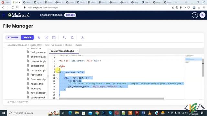
Task: Open the SiteGround hamburger menu
Action: 4,15
